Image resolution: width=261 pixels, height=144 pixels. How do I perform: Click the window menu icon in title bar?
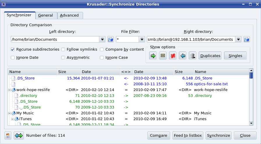(x=3, y=4)
